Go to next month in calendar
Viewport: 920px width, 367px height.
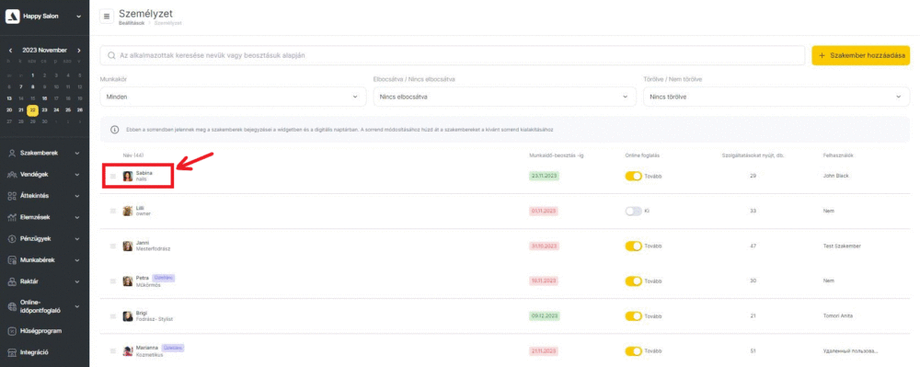[x=78, y=51]
